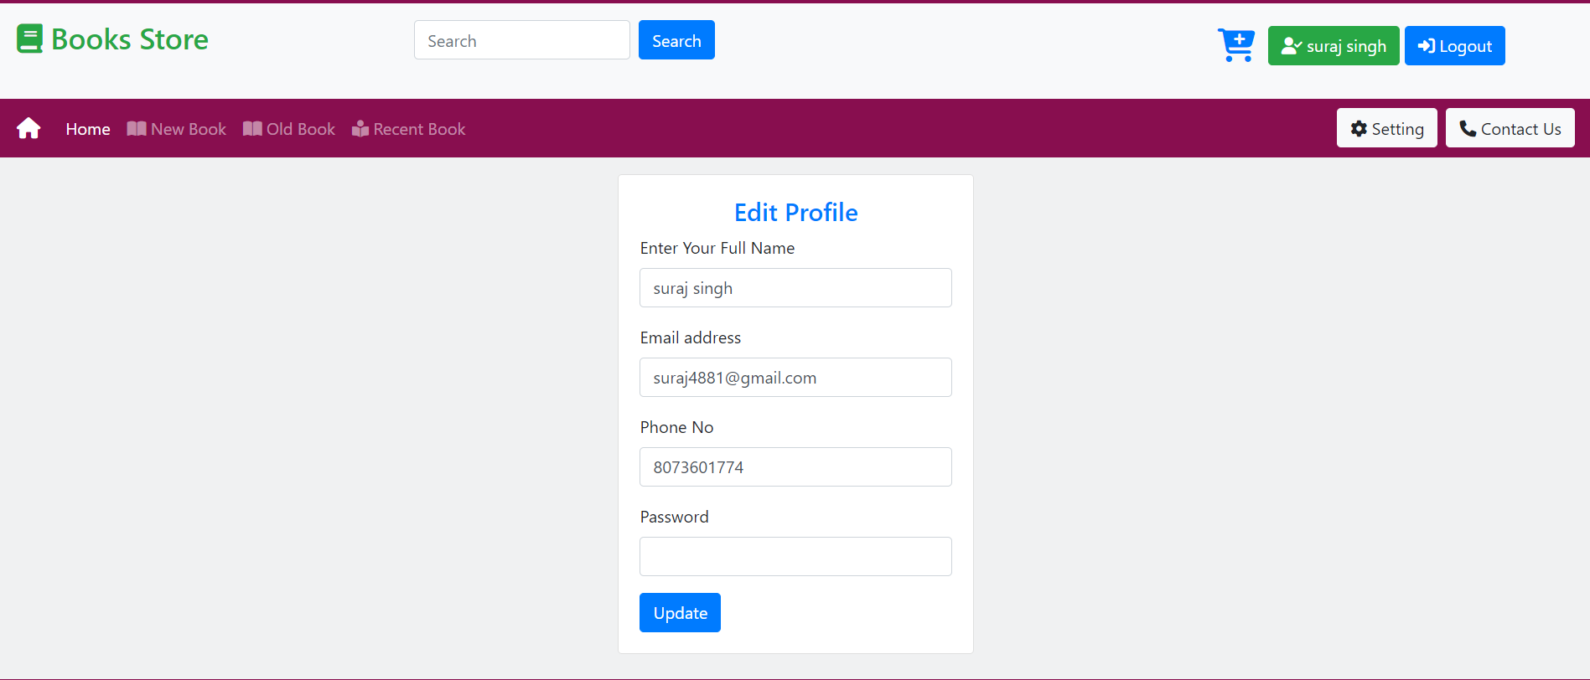Select the New Book book icon
The height and width of the screenshot is (680, 1590).
[x=137, y=128]
